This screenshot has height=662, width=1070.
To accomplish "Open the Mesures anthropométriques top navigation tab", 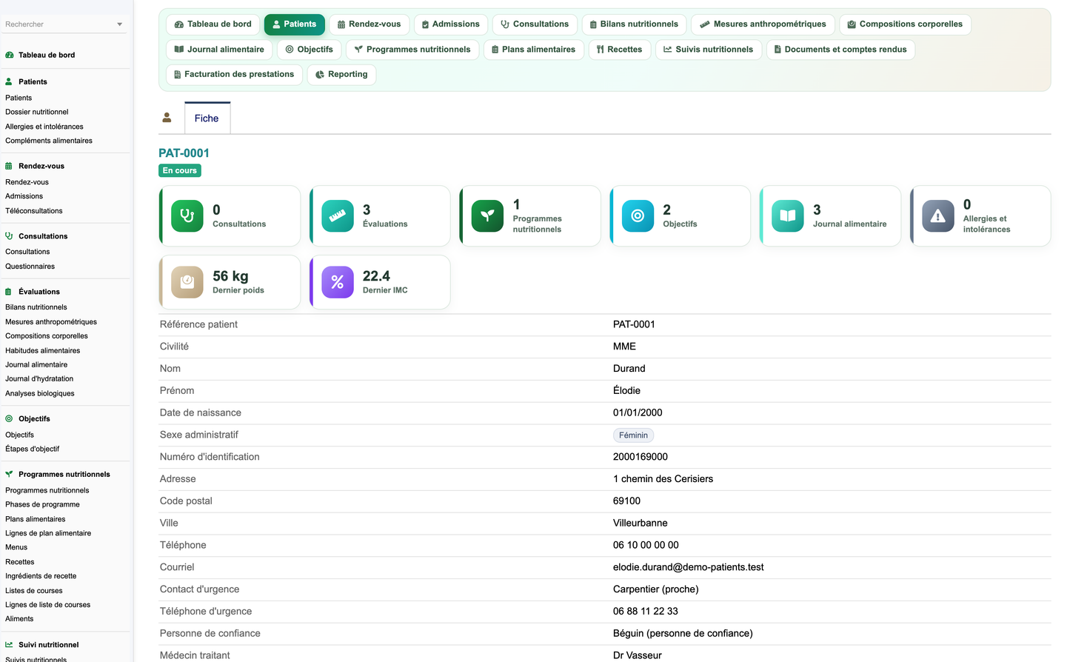I will [x=763, y=24].
